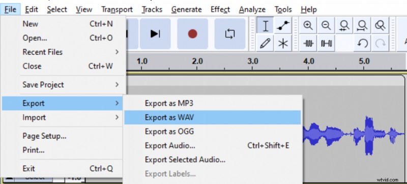Viewport: 407px width, 184px height.
Task: Click Fit Project to Width zoom icon
Action: pos(362,26)
